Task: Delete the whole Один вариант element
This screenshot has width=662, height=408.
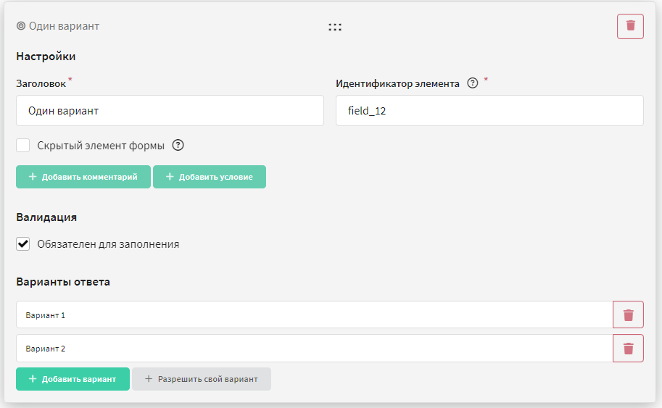Action: [x=630, y=26]
